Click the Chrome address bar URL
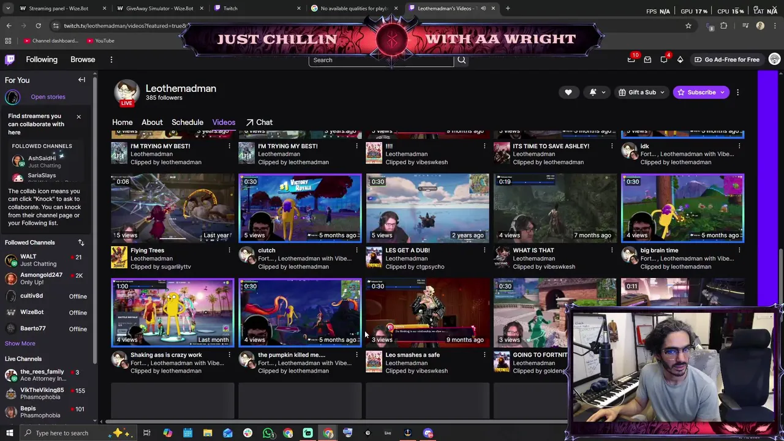This screenshot has width=784, height=441. tap(126, 26)
